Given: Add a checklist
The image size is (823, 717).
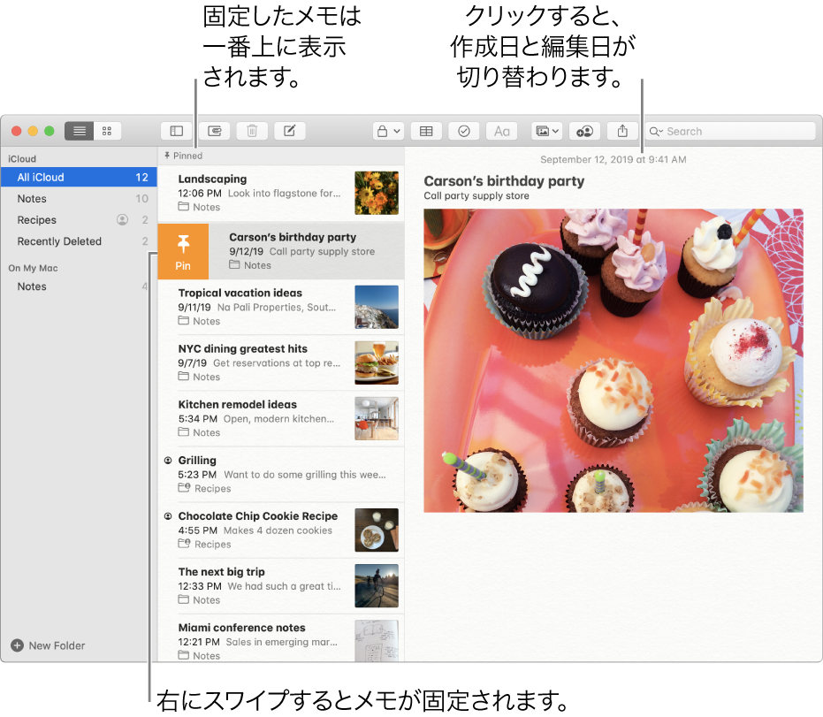Looking at the screenshot, I should click(x=464, y=131).
